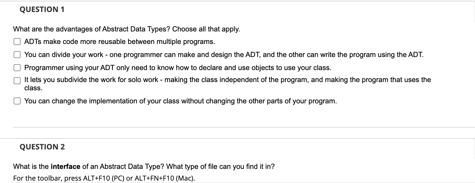Click the toolbar instruction text for ALT+F10
This screenshot has height=183, width=475.
104,178
